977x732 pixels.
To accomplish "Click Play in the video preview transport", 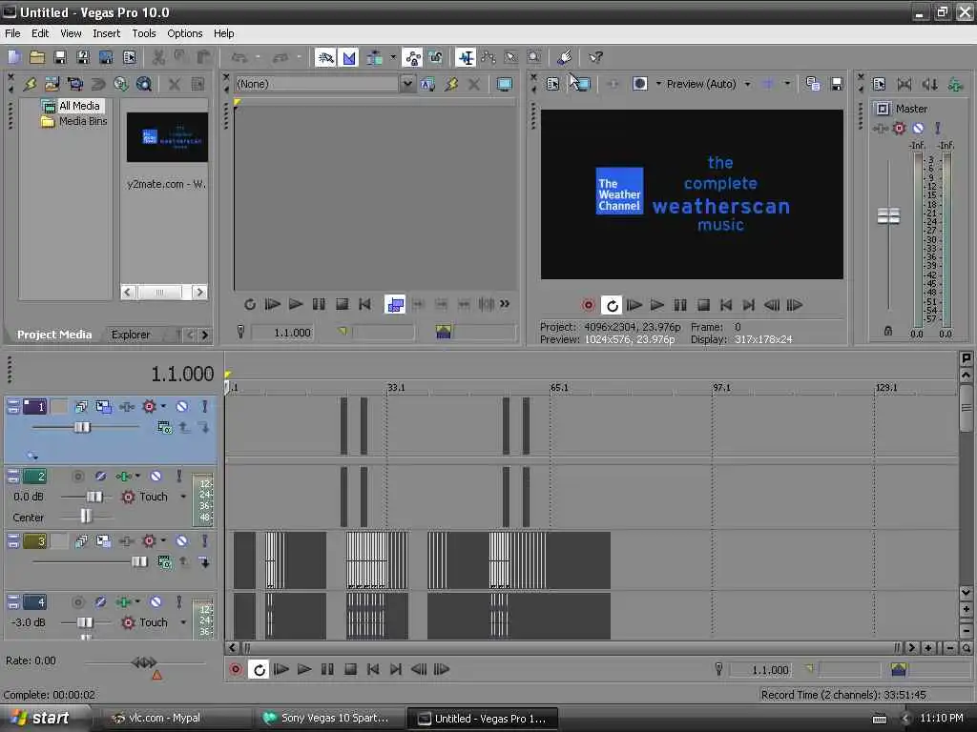I will tap(656, 305).
